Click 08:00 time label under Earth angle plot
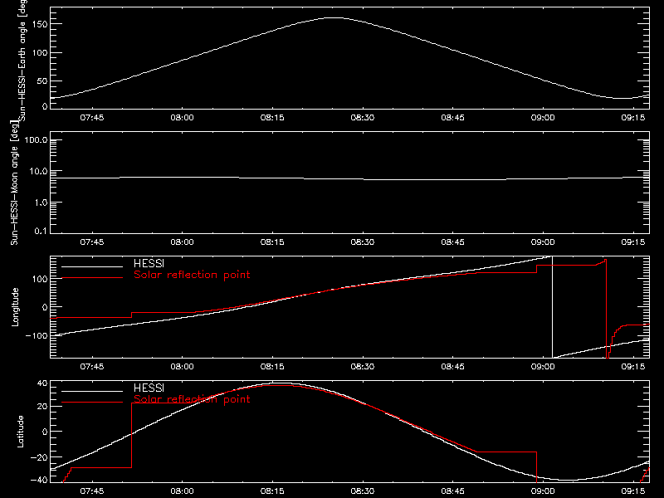The image size is (664, 498). pos(182,118)
